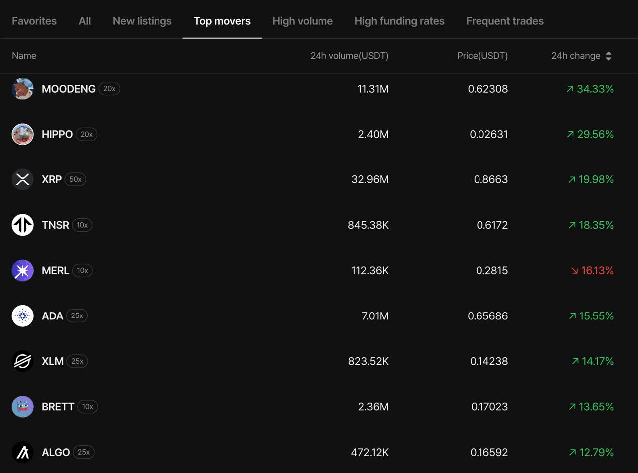Open the XLM trading pair

[53, 361]
